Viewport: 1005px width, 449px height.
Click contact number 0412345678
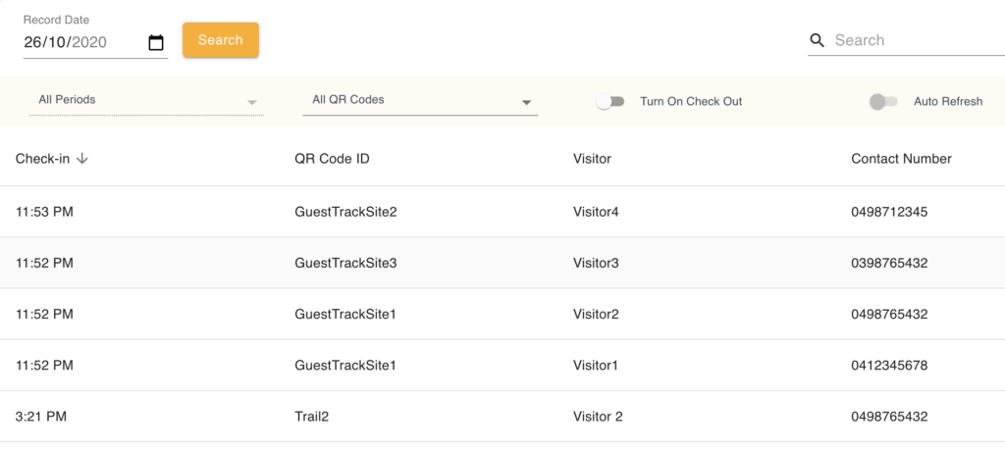889,365
